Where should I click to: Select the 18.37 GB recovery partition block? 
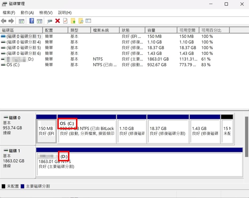tap(168, 131)
